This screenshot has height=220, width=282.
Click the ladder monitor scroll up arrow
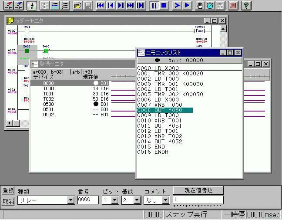[x=223, y=29]
